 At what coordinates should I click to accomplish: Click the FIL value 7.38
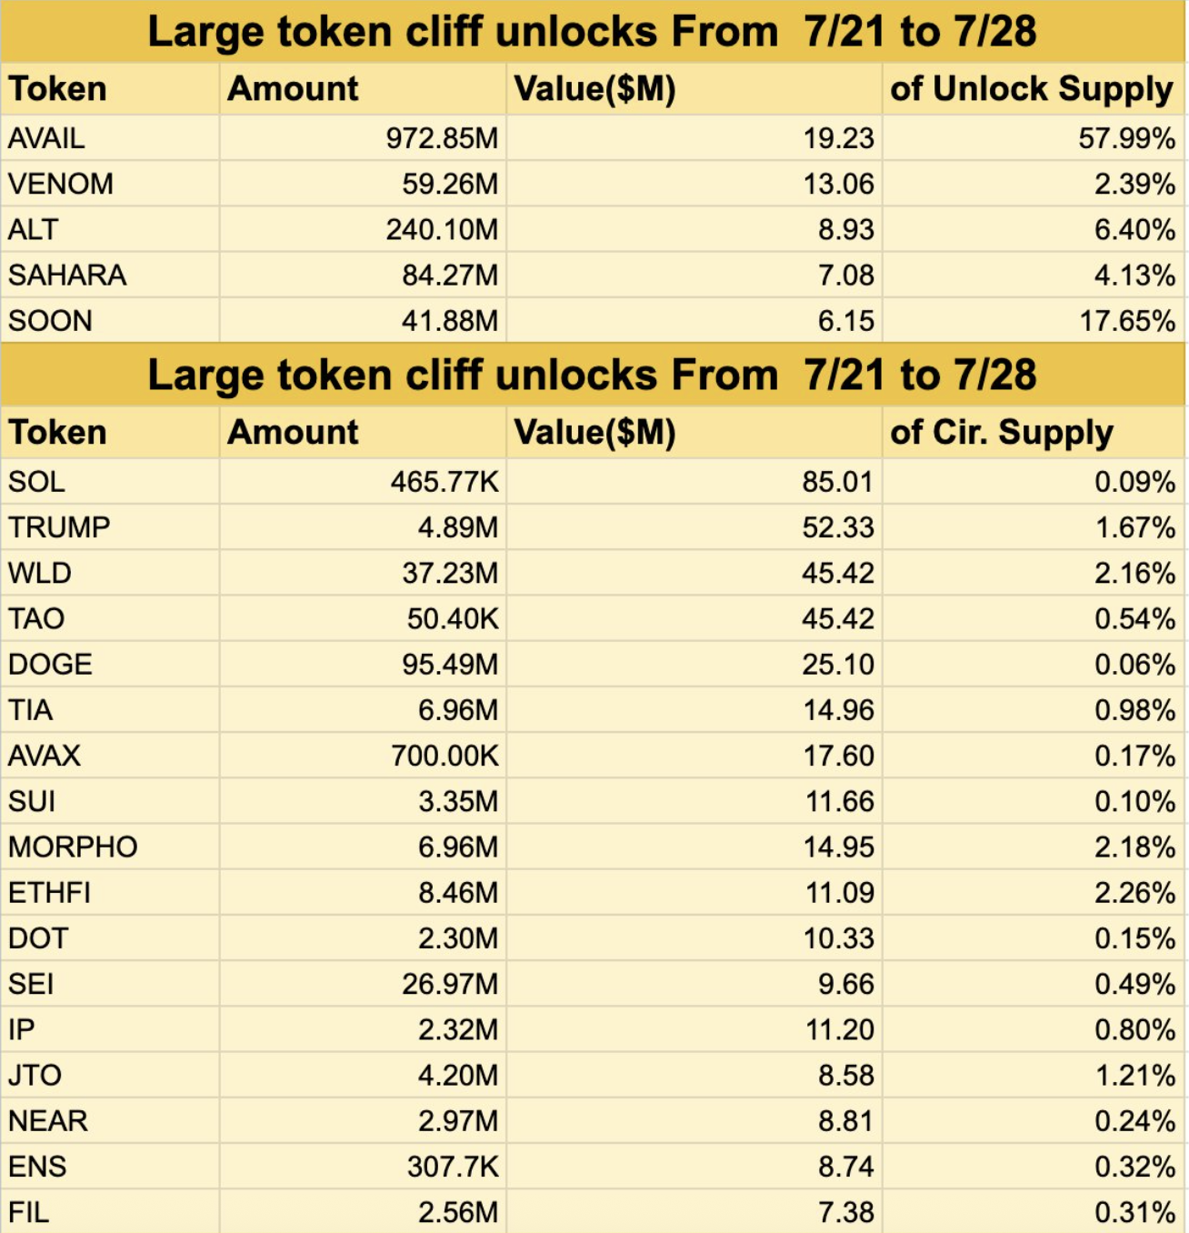tap(845, 1212)
